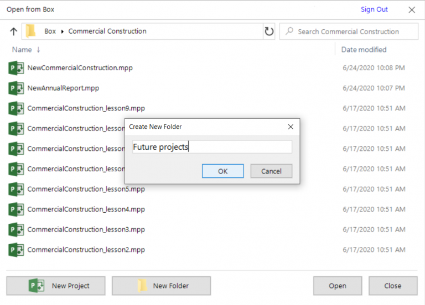Click the Project icon of NewCommercialConstruction.mpp
Viewport: 425px width, 305px height.
16,68
